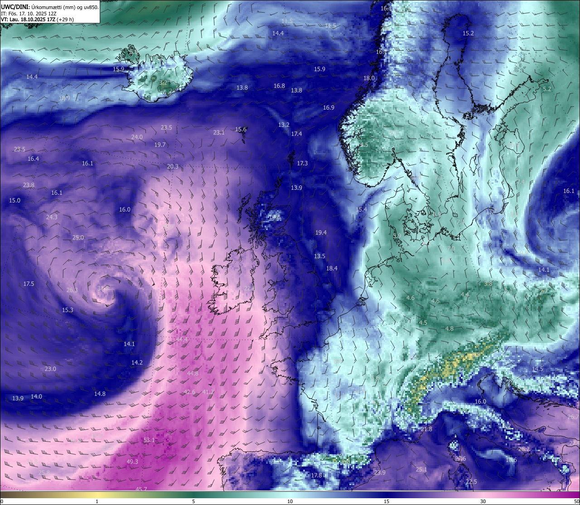Select the 24.3 map value

[x=52, y=217]
